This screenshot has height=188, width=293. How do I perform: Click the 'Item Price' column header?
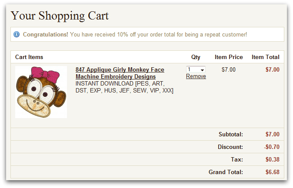229,57
